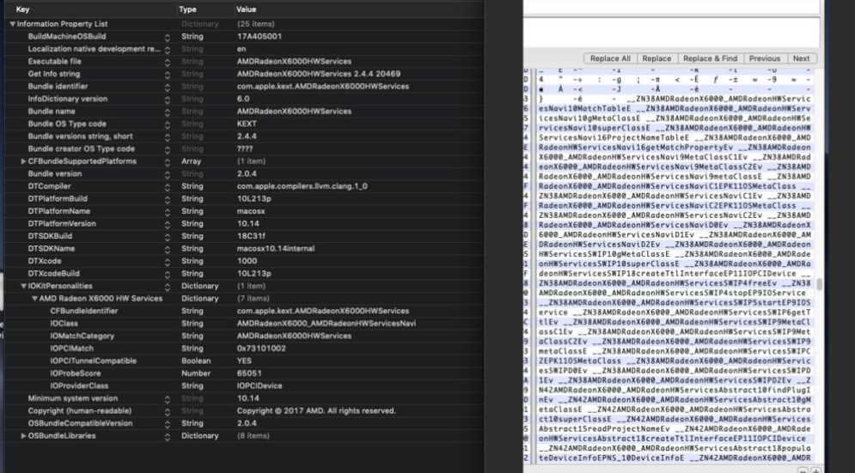Click the Replace All button
Image resolution: width=855 pixels, height=473 pixels.
[610, 58]
